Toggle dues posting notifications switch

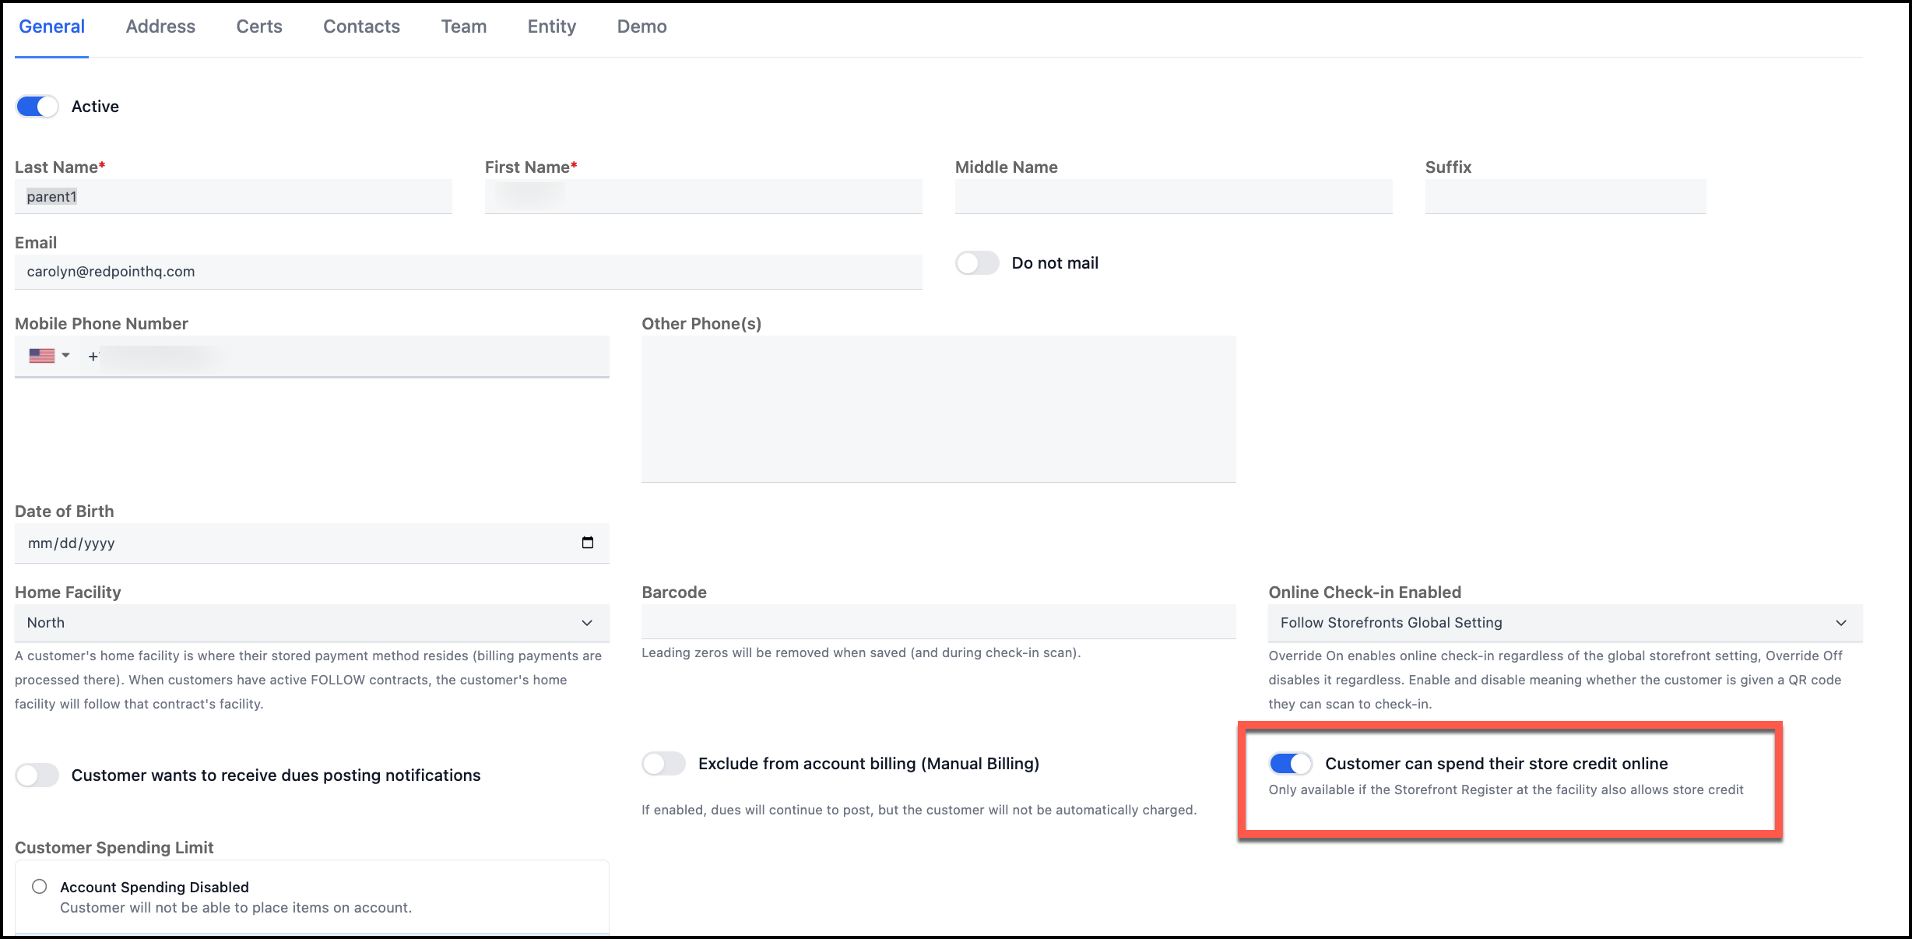37,775
